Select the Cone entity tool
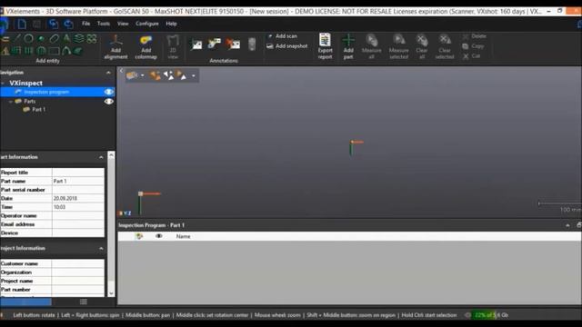 point(66,38)
